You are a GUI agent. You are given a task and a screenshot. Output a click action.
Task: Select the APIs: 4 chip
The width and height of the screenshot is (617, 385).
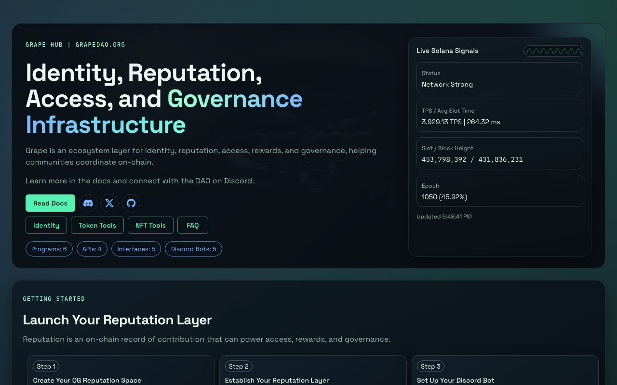pos(92,249)
